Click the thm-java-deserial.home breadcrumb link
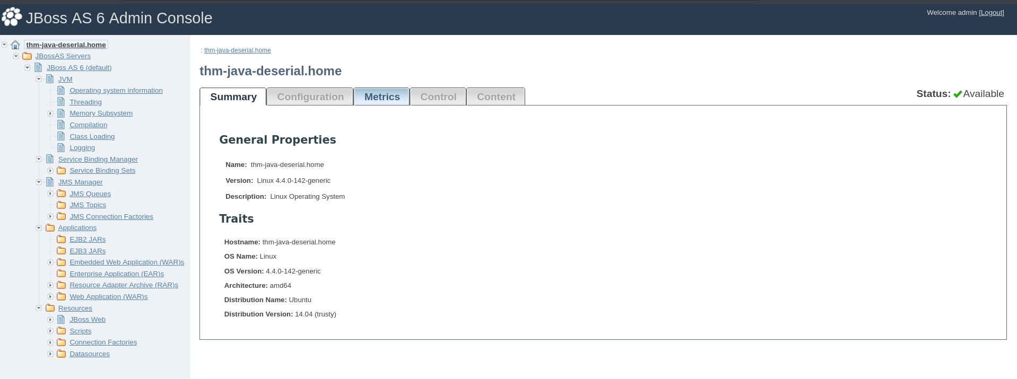Screen dimensions: 1017x379 point(238,50)
